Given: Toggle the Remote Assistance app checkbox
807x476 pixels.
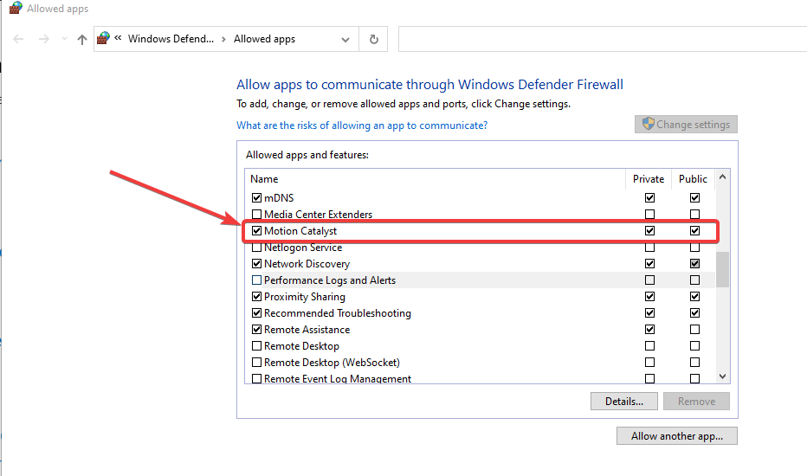Looking at the screenshot, I should (257, 330).
